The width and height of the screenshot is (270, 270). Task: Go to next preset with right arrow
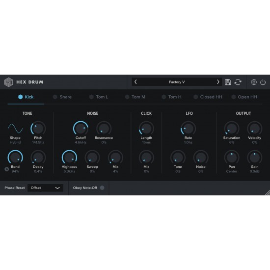point(218,82)
